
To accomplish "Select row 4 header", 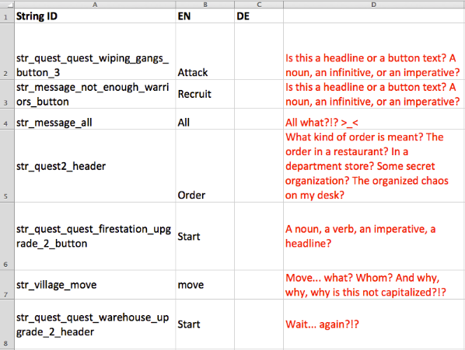I will coord(7,119).
